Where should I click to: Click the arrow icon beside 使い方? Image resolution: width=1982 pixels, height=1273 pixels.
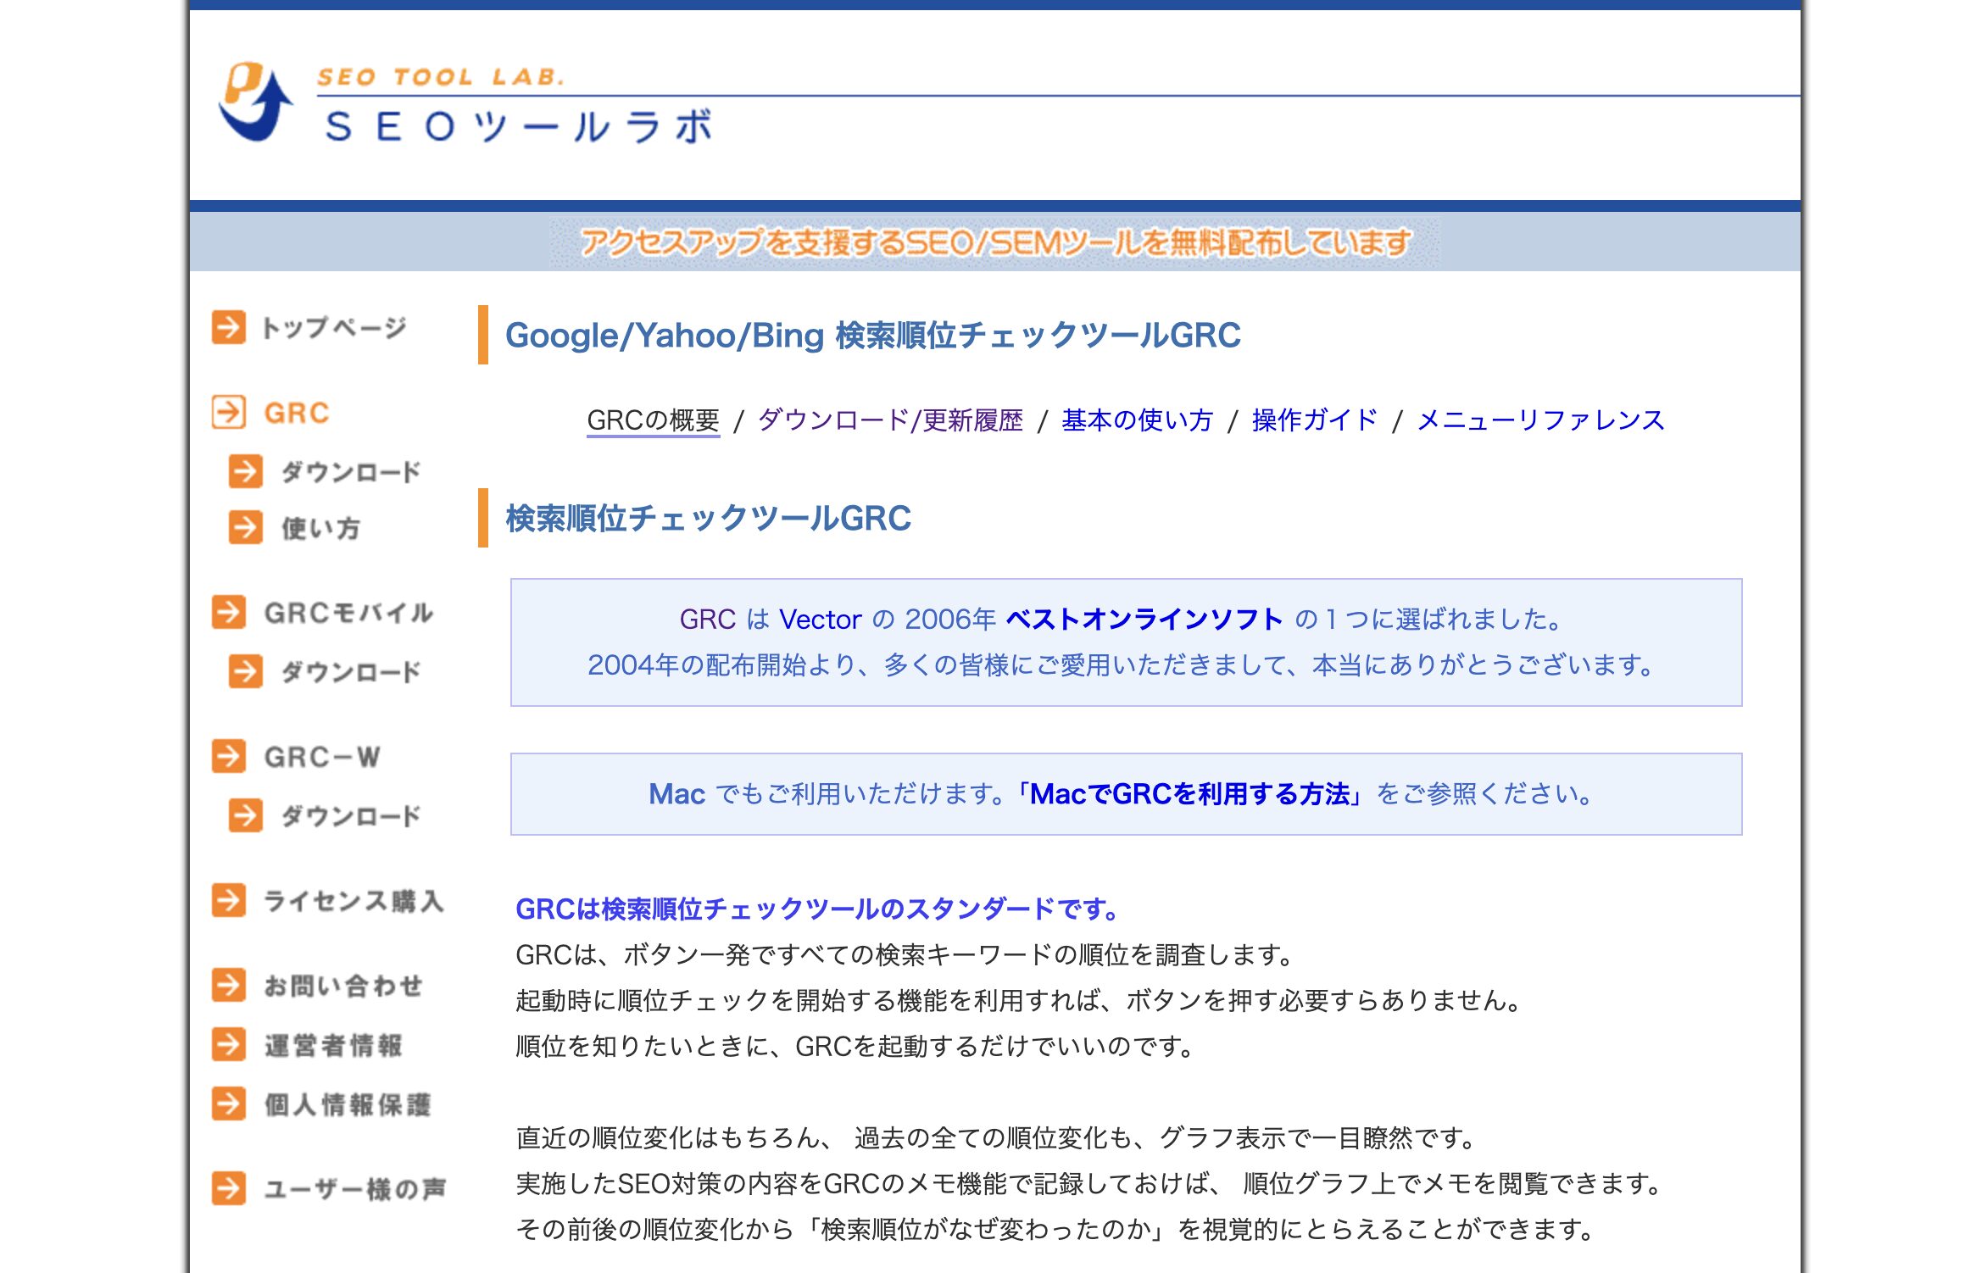[x=246, y=527]
